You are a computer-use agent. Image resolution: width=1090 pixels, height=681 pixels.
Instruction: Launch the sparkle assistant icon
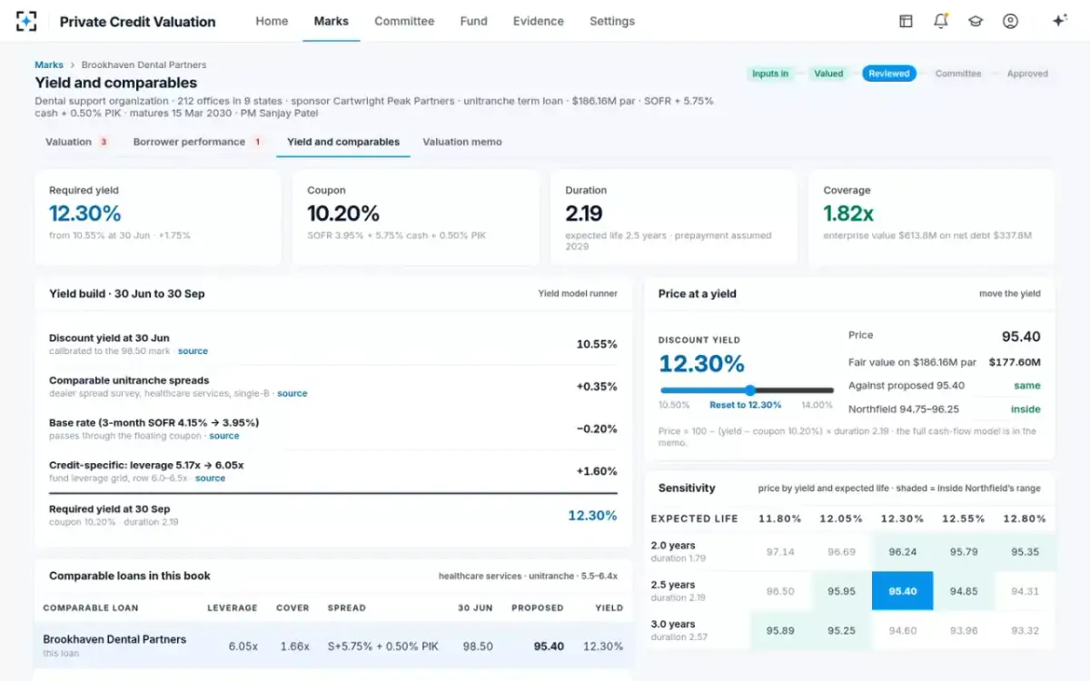tap(1059, 21)
